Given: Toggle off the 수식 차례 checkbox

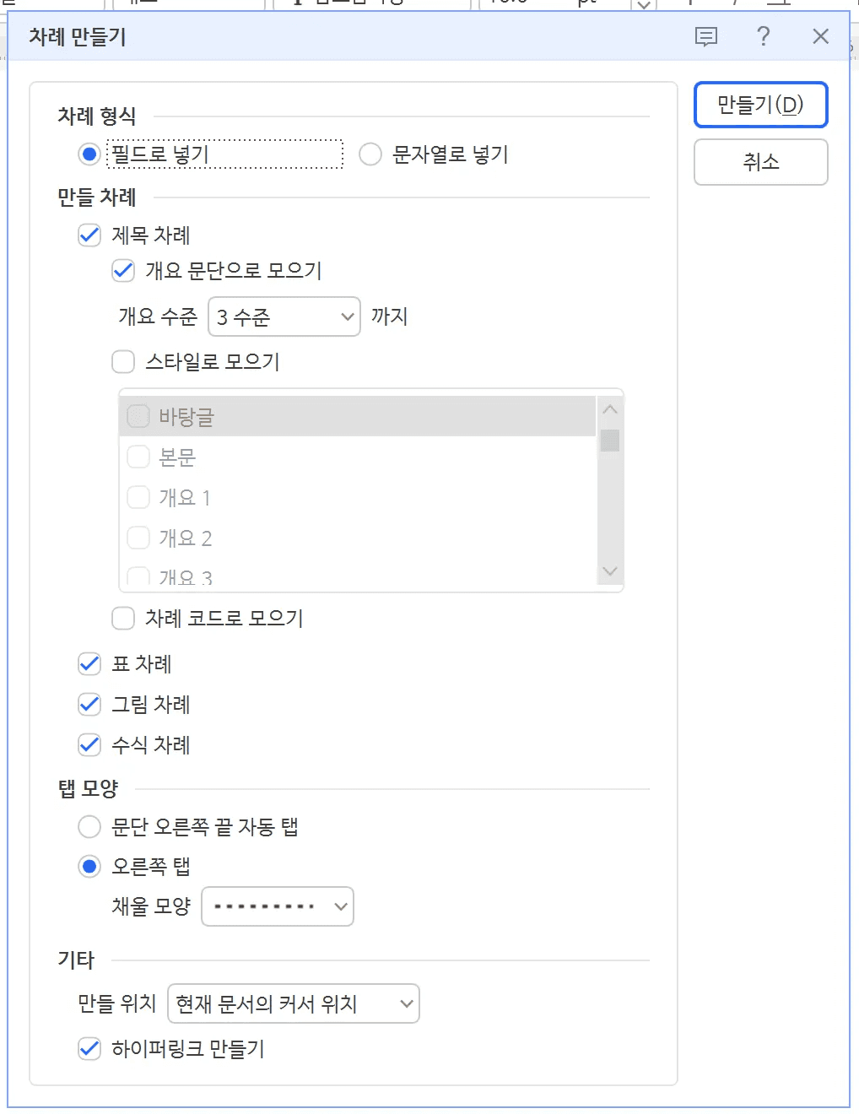Looking at the screenshot, I should pos(89,745).
